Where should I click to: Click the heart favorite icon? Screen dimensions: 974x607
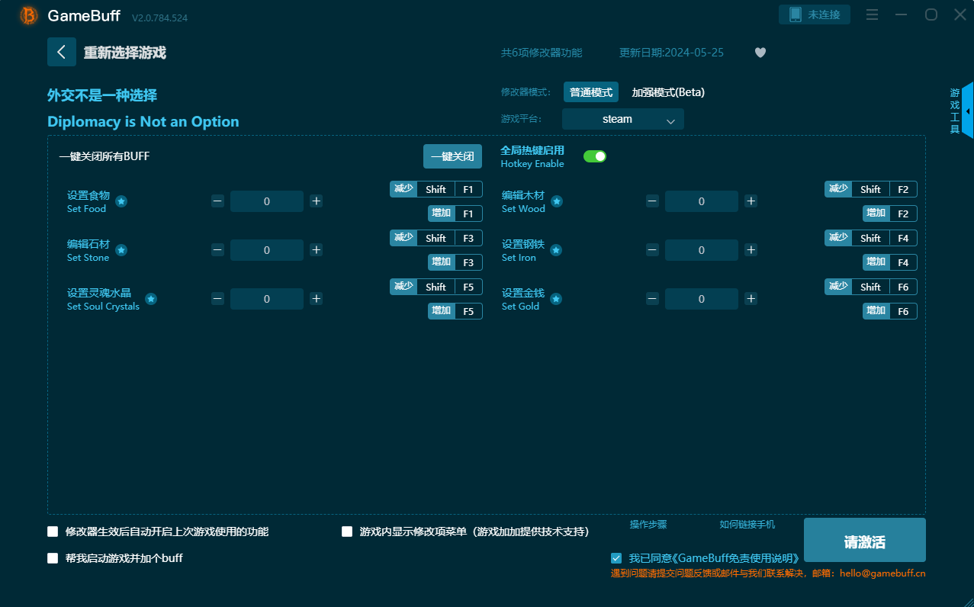click(x=760, y=53)
